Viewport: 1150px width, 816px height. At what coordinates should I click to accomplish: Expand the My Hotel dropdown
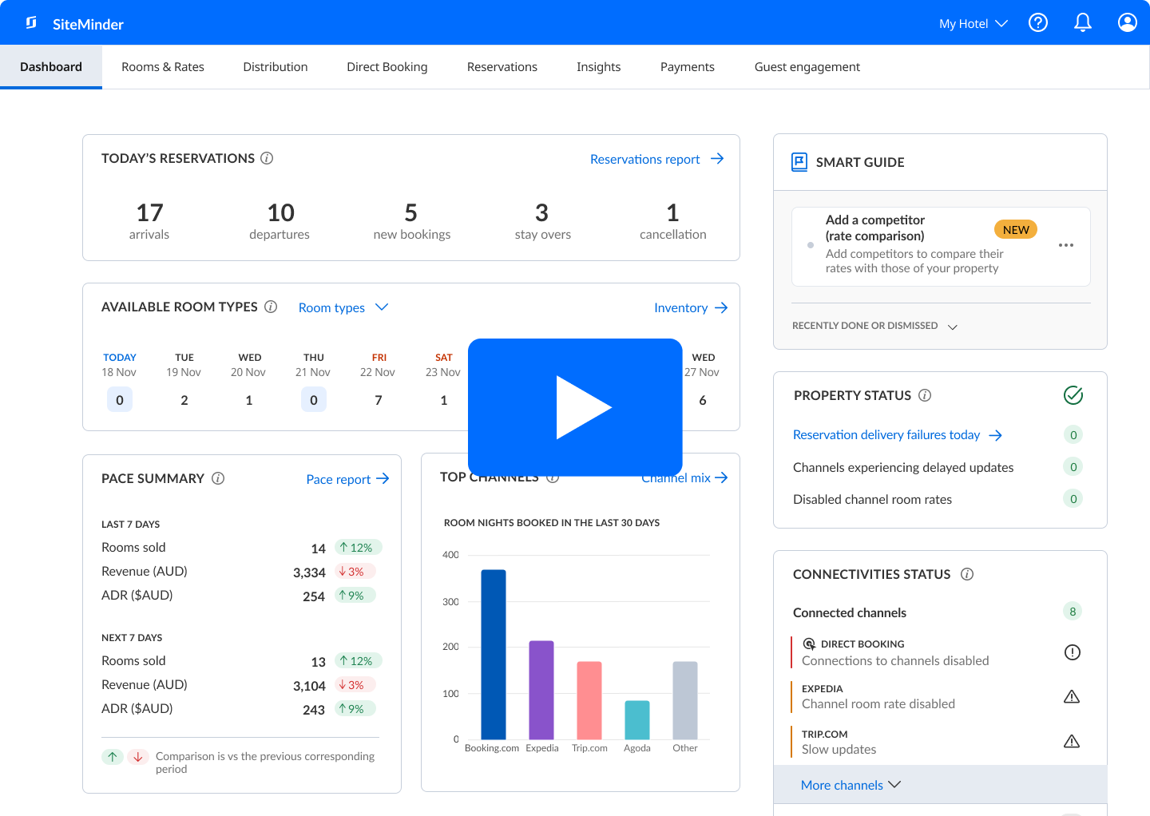973,24
